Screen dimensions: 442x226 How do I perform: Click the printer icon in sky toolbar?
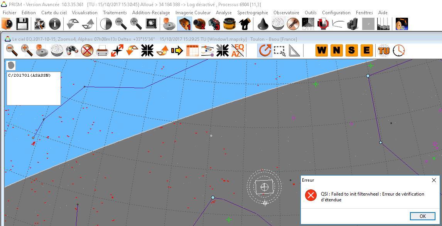coord(102,50)
